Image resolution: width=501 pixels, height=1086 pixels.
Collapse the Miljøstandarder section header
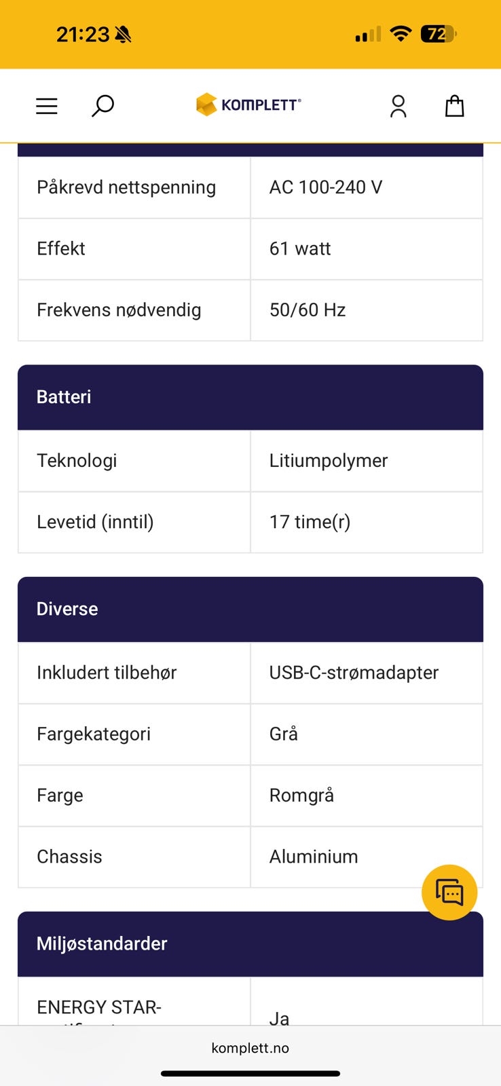pos(250,943)
